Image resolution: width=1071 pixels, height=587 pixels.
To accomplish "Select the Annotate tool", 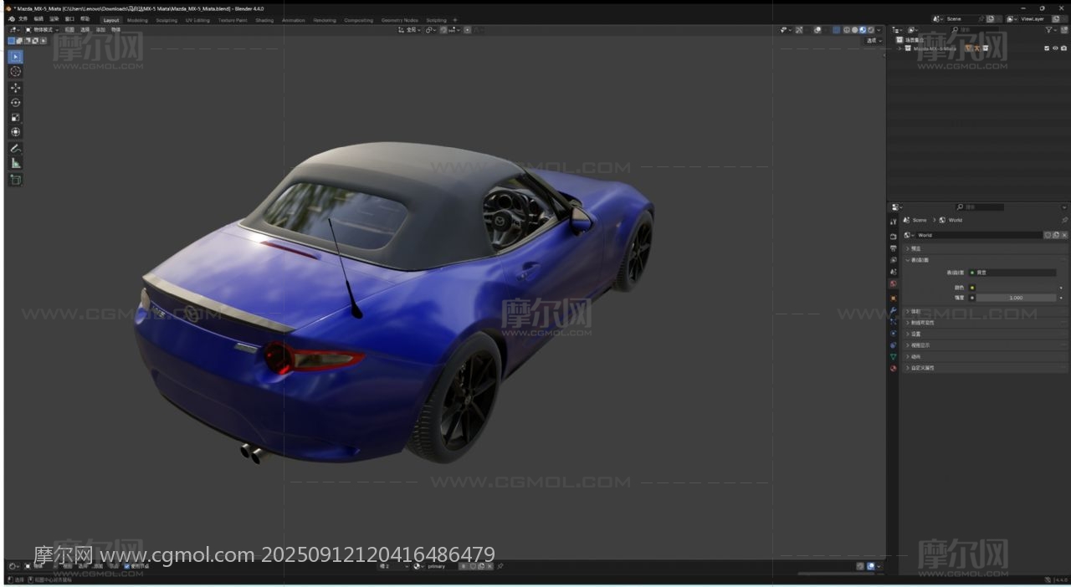I will 15,148.
